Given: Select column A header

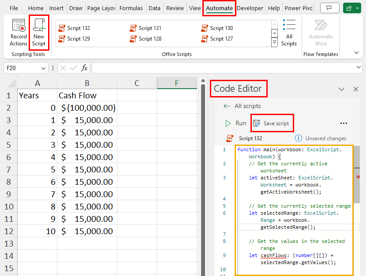Looking at the screenshot, I should pos(37,83).
